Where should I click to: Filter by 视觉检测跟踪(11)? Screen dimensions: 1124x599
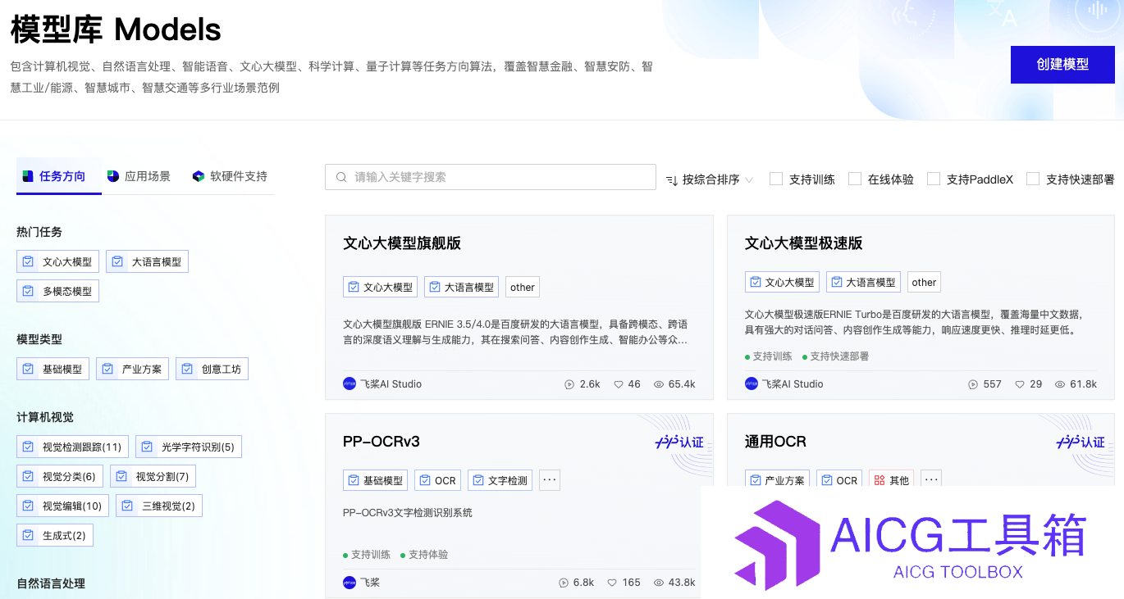(x=72, y=447)
